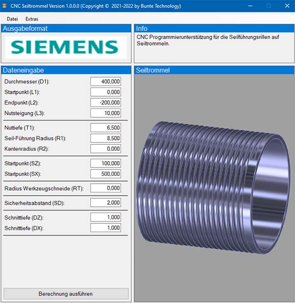This screenshot has height=303, width=295.
Task: Click the Startpunkt (SZ): label
Action: tap(23, 164)
